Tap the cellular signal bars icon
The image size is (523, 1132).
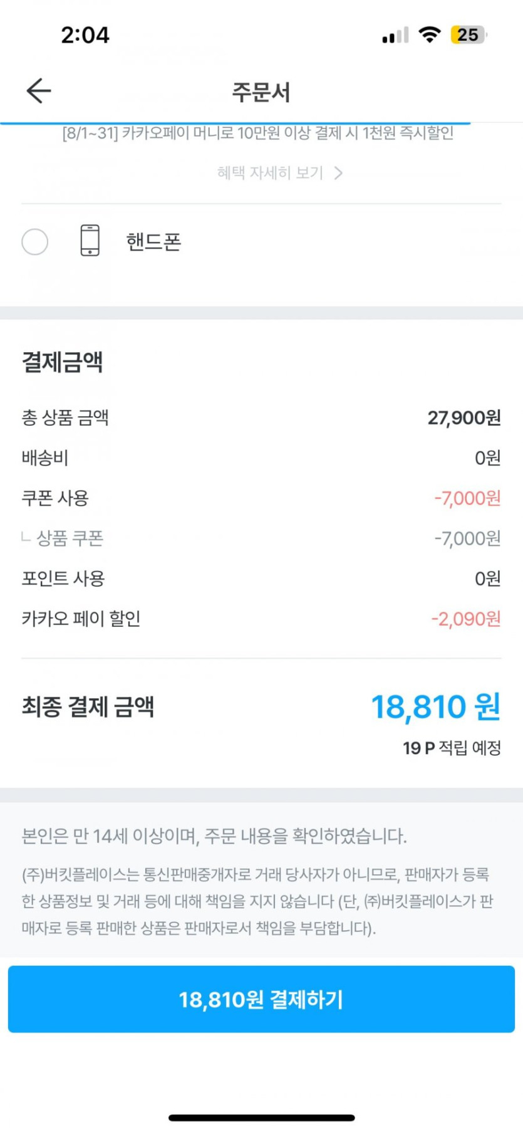click(395, 36)
